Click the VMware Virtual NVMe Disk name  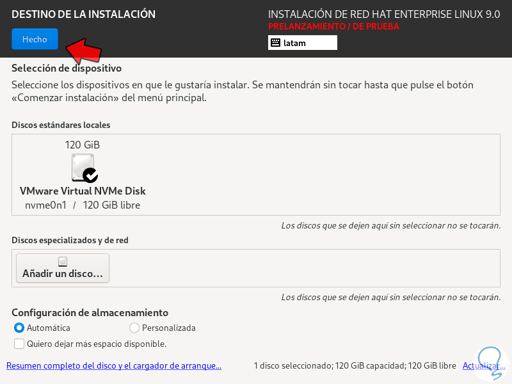coord(83,191)
